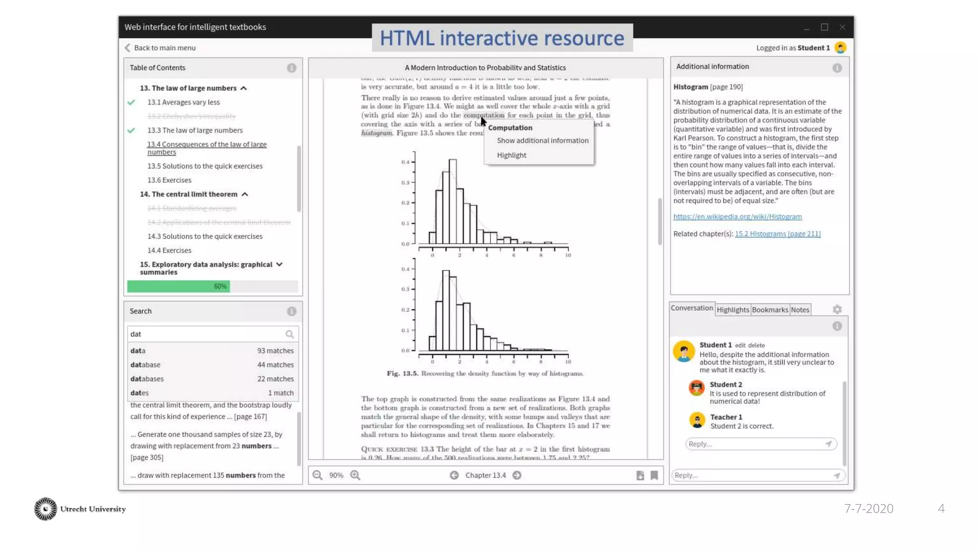Open the Wikipedia Histogram link

coord(737,216)
